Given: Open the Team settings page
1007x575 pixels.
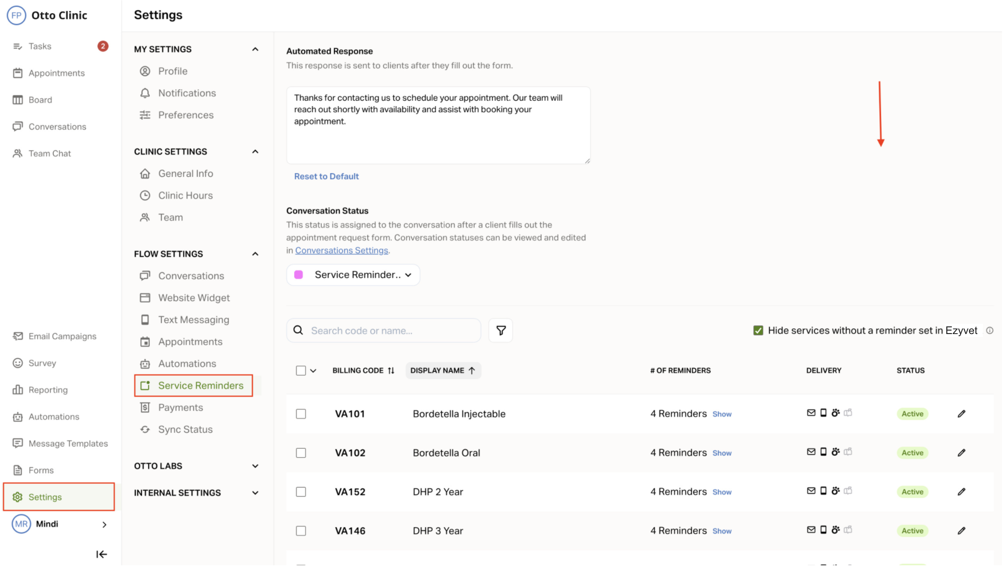Looking at the screenshot, I should click(171, 217).
